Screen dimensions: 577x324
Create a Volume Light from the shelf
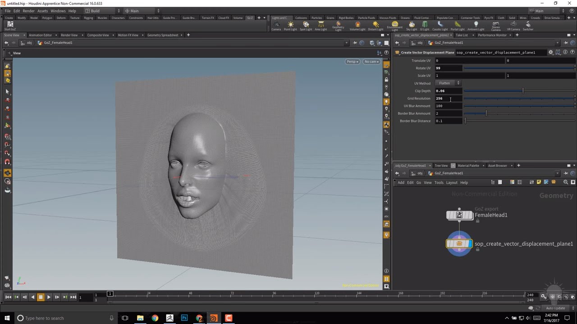click(357, 26)
